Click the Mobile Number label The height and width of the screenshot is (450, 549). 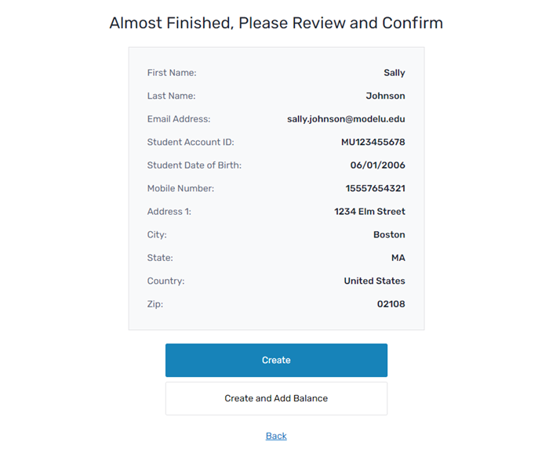[x=180, y=188]
